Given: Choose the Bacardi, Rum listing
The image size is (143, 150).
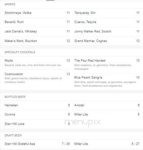Looking at the screenshot, I should 37,22.
